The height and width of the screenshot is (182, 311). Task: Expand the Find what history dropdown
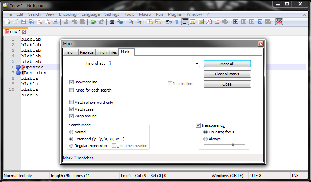(x=197, y=64)
